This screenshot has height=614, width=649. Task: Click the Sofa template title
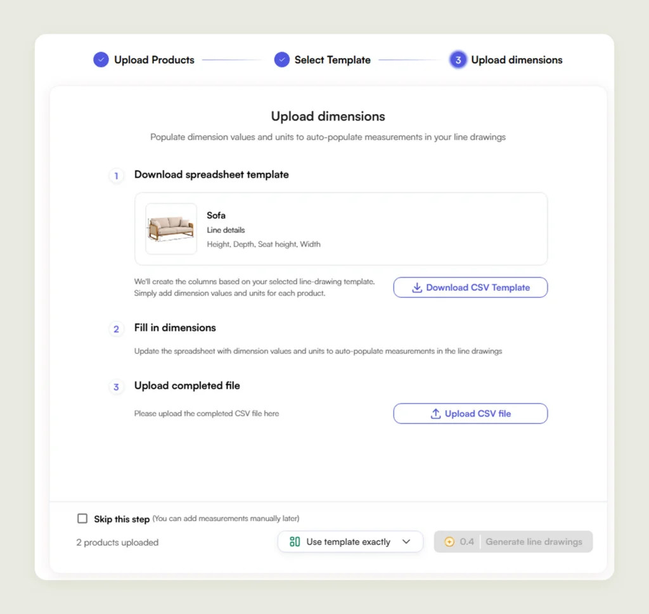(216, 215)
